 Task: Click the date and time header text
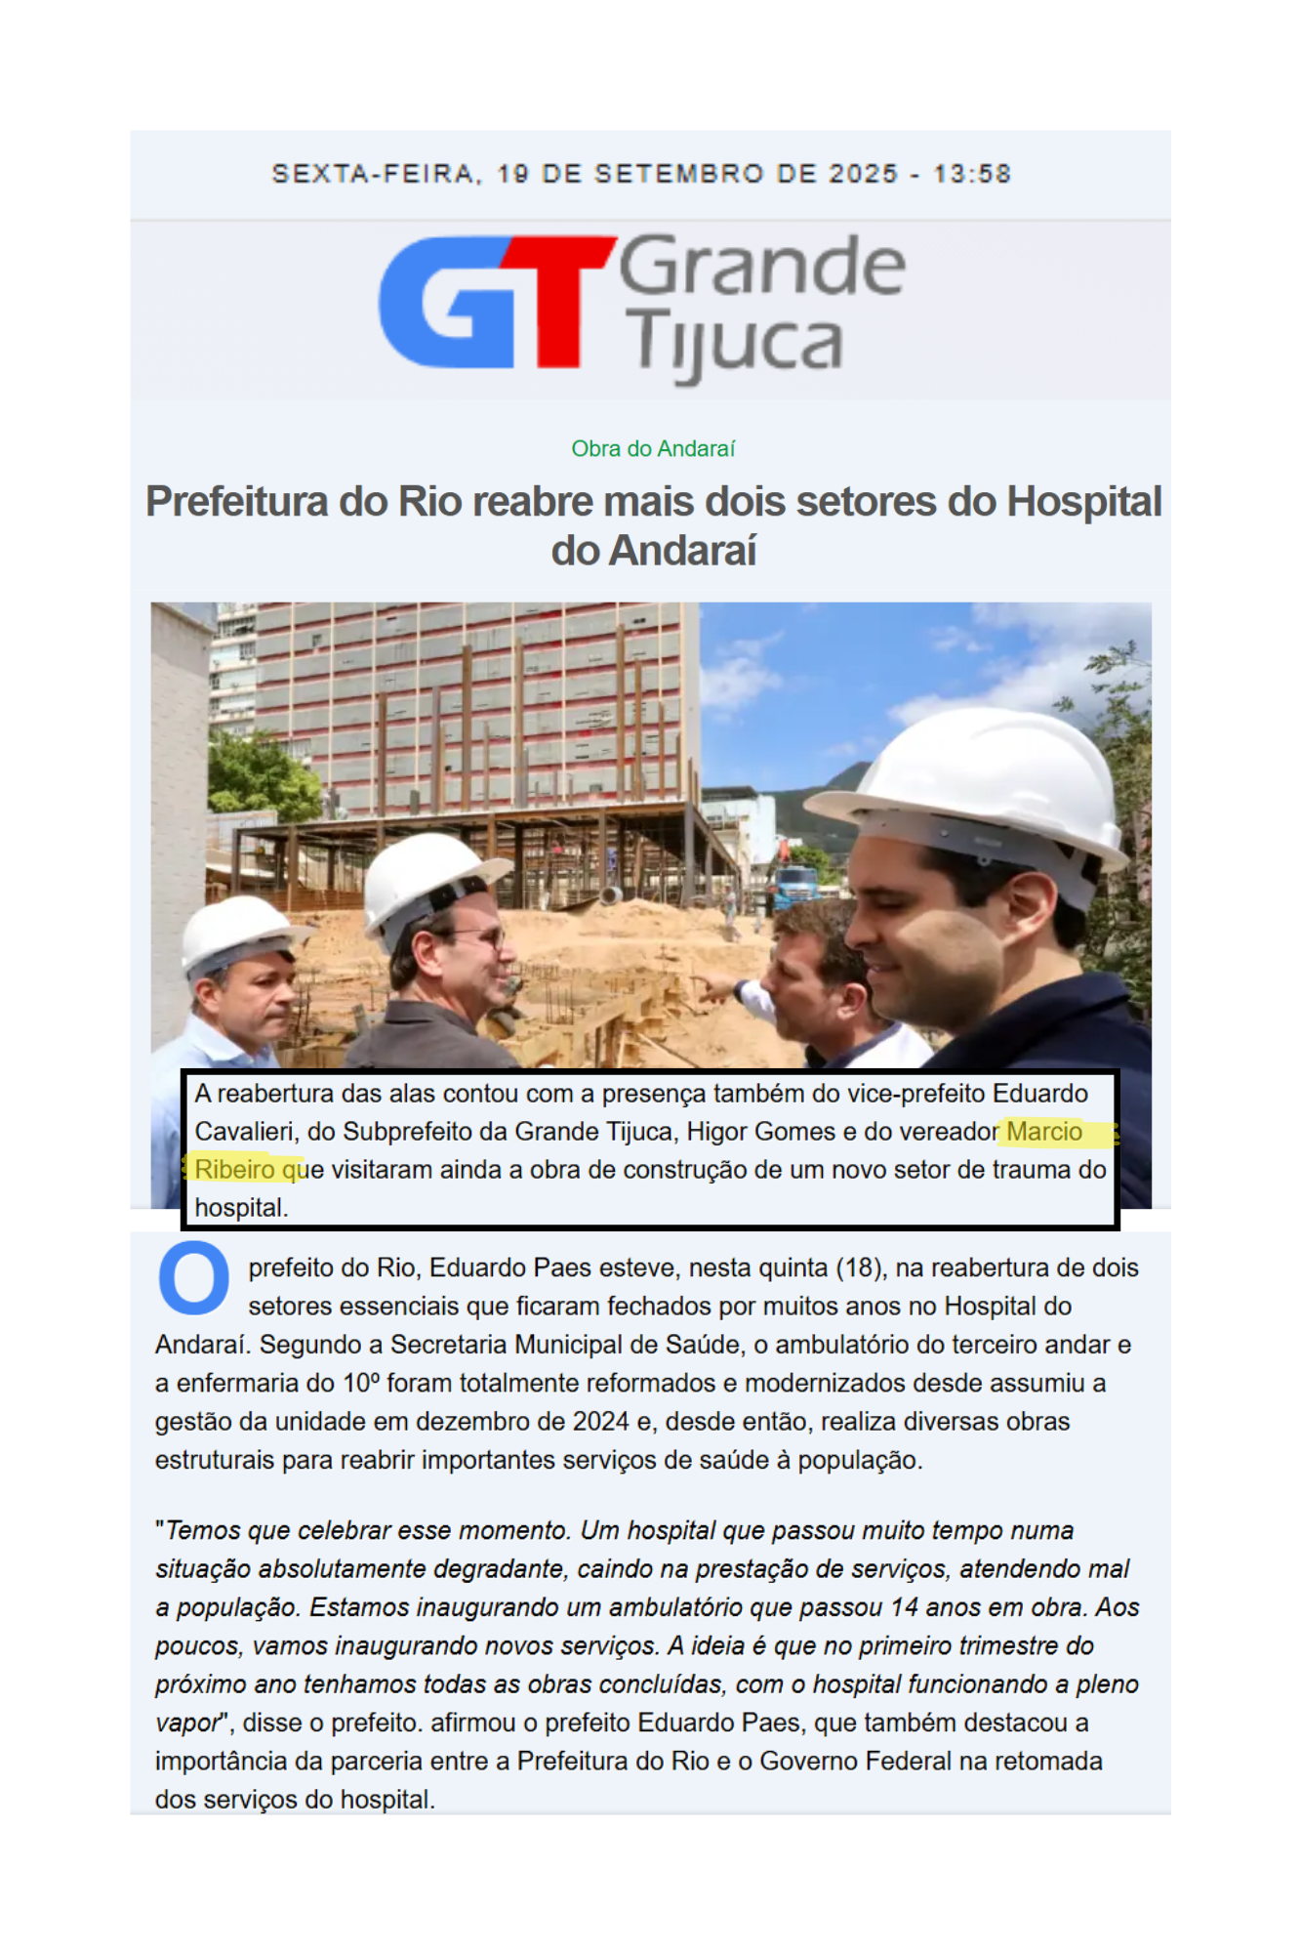pos(641,174)
